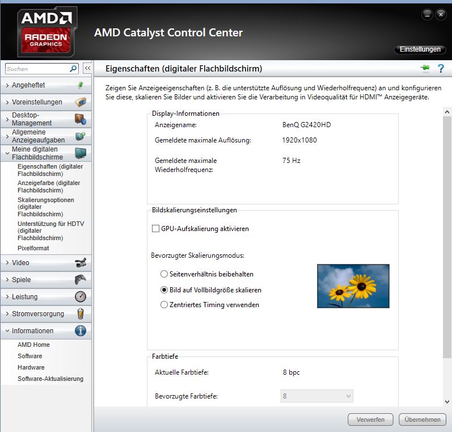Expand the Voreinstellungen section
Viewport: 452px width, 432px height.
(x=7, y=102)
